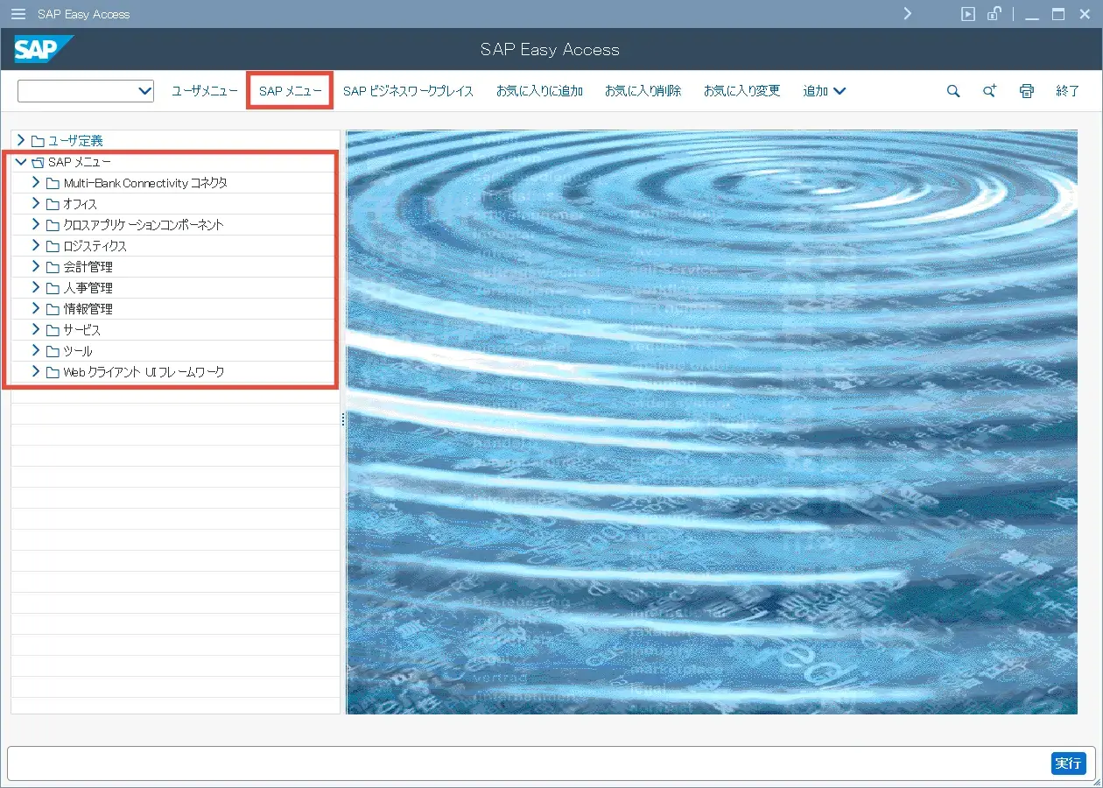Click the open padlock icon
This screenshot has width=1103, height=788.
(994, 14)
